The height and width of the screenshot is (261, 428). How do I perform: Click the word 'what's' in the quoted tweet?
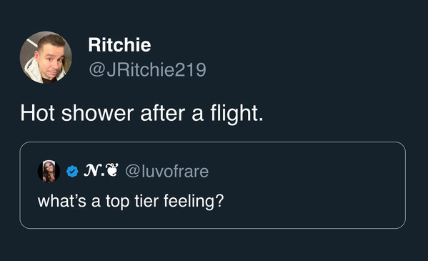coord(62,201)
